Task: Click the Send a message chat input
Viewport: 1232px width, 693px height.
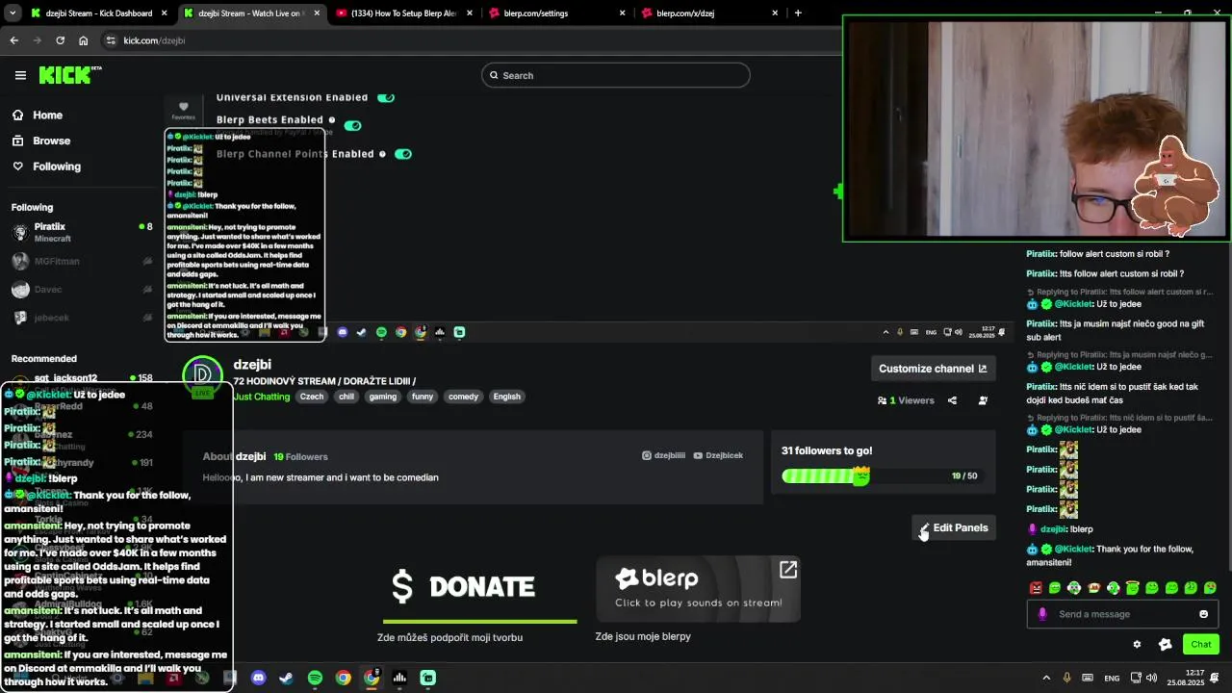Action: (x=1122, y=614)
